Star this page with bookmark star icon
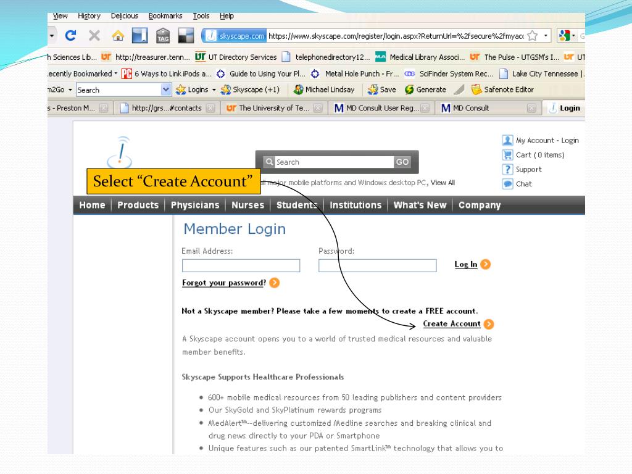This screenshot has height=474, width=632. click(x=533, y=36)
